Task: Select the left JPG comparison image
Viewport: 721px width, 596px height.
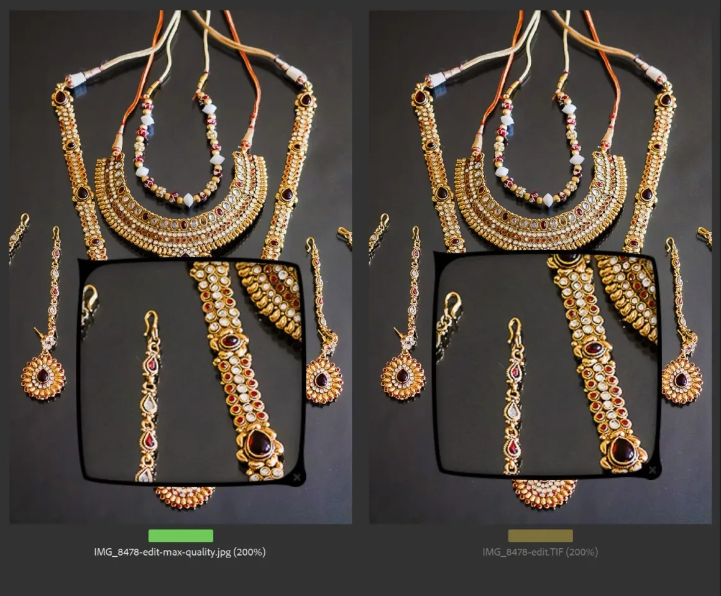Action: click(x=180, y=124)
